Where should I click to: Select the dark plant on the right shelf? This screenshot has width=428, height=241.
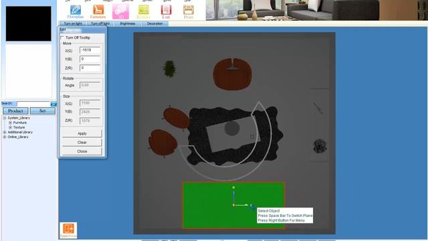tap(320, 146)
